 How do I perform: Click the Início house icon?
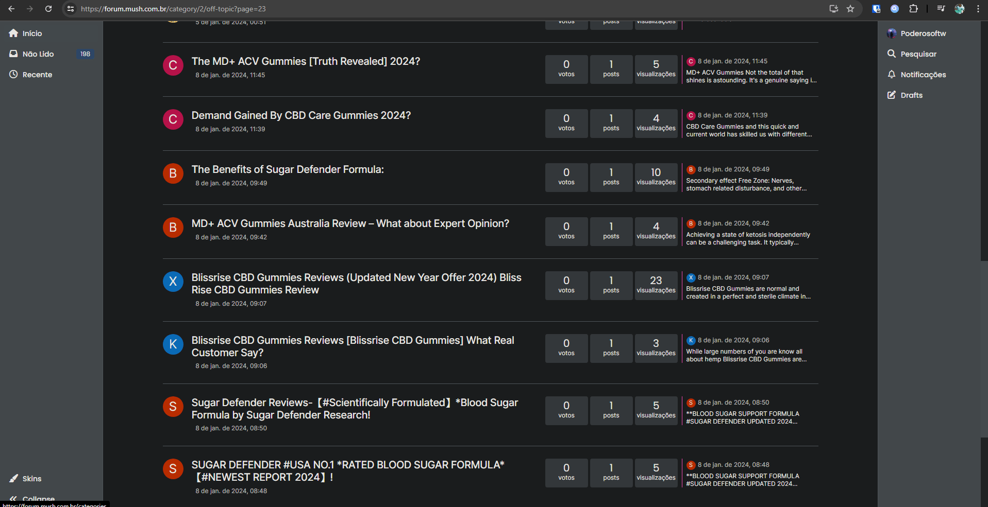click(13, 33)
